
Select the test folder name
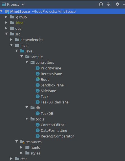tap(23, 159)
